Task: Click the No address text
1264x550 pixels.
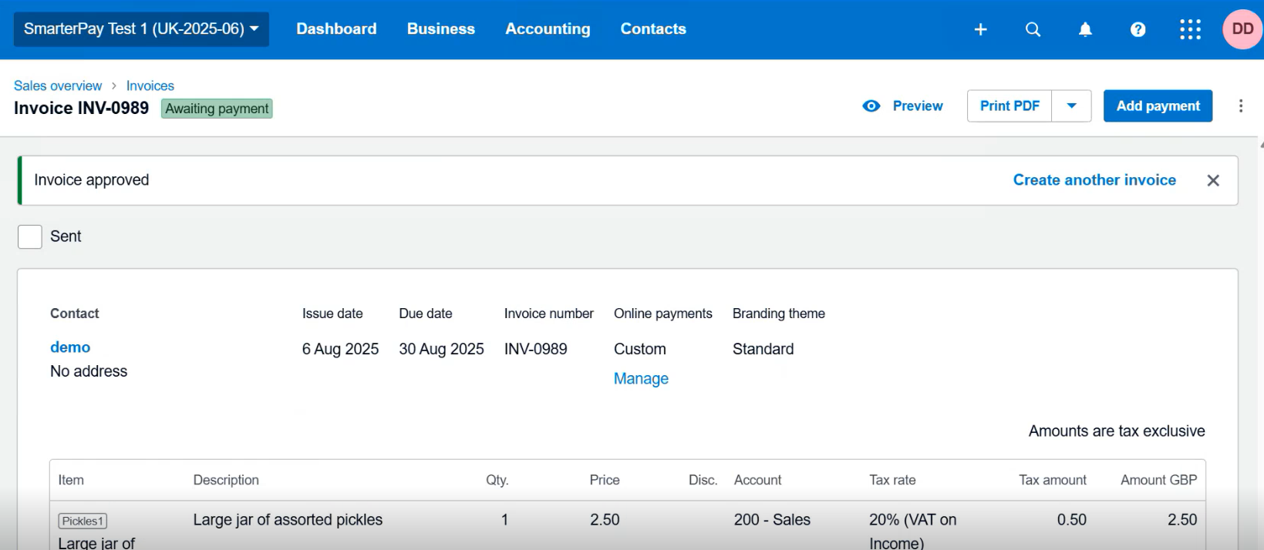Action: 89,371
